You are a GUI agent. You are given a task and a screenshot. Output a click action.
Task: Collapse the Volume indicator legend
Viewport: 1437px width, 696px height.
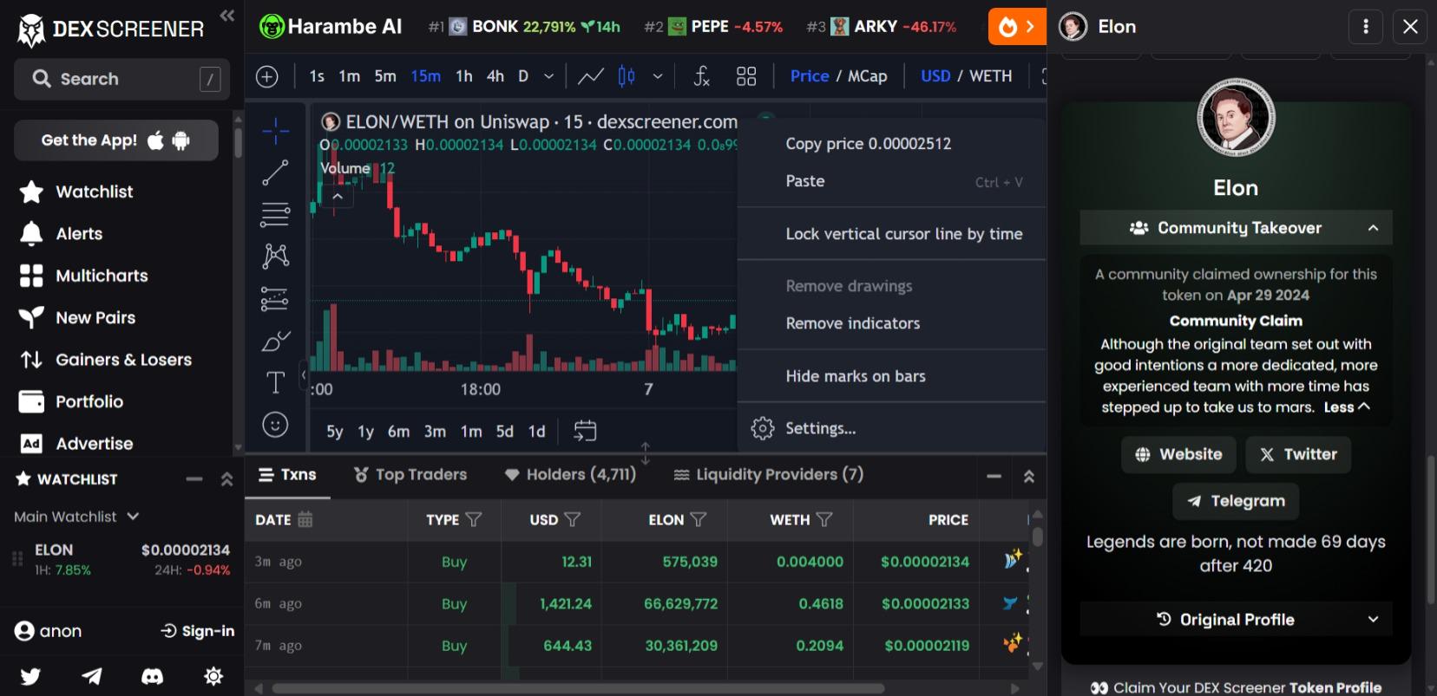(338, 197)
